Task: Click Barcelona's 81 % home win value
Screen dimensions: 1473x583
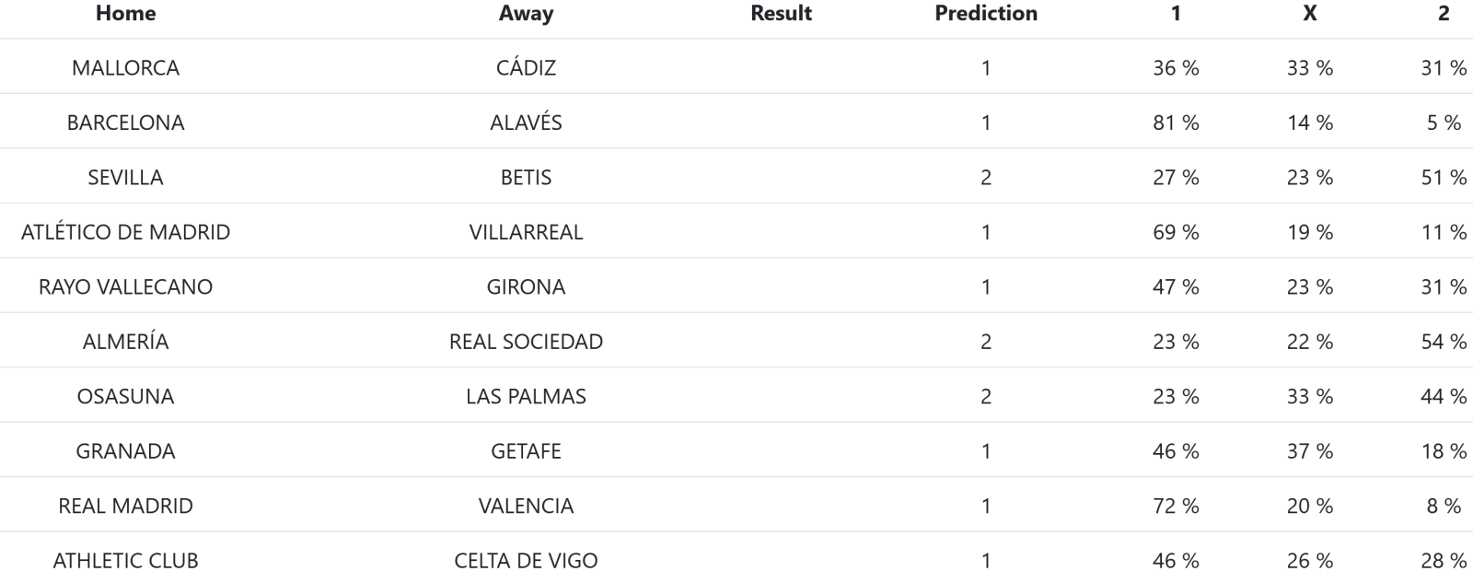Action: click(1175, 122)
